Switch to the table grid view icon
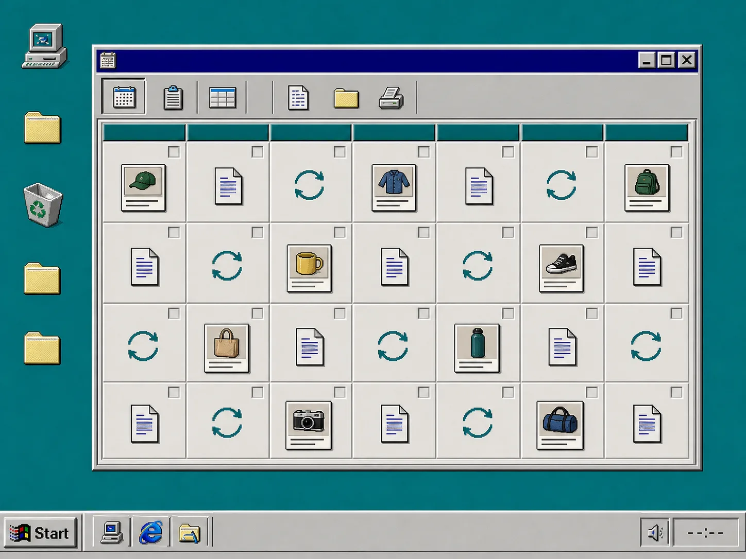Image resolution: width=746 pixels, height=559 pixels. click(x=223, y=97)
